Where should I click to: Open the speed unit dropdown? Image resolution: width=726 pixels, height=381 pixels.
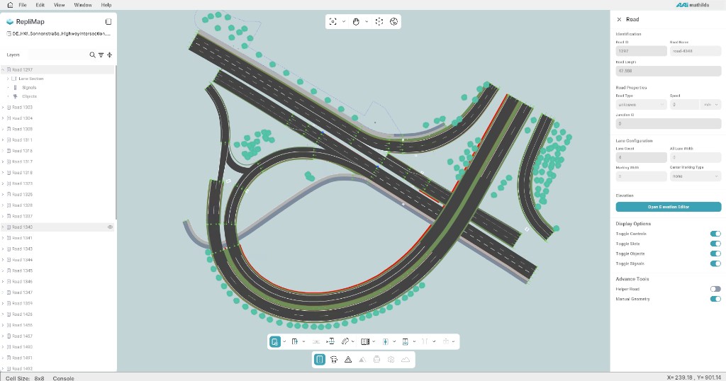click(710, 105)
